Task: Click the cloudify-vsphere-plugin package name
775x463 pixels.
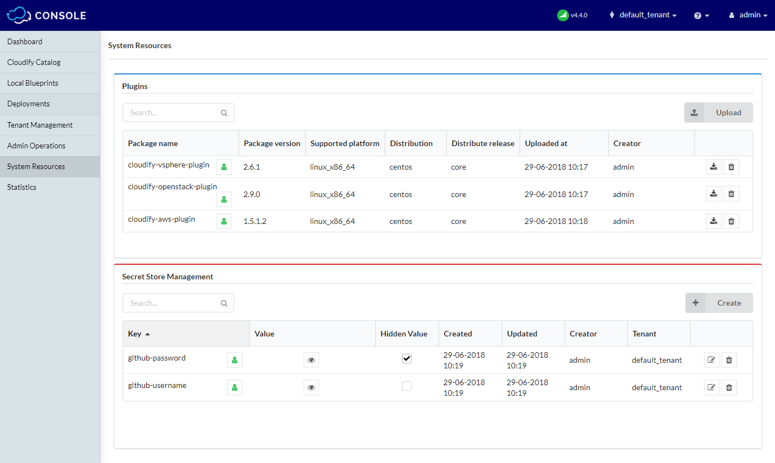Action: (x=169, y=165)
